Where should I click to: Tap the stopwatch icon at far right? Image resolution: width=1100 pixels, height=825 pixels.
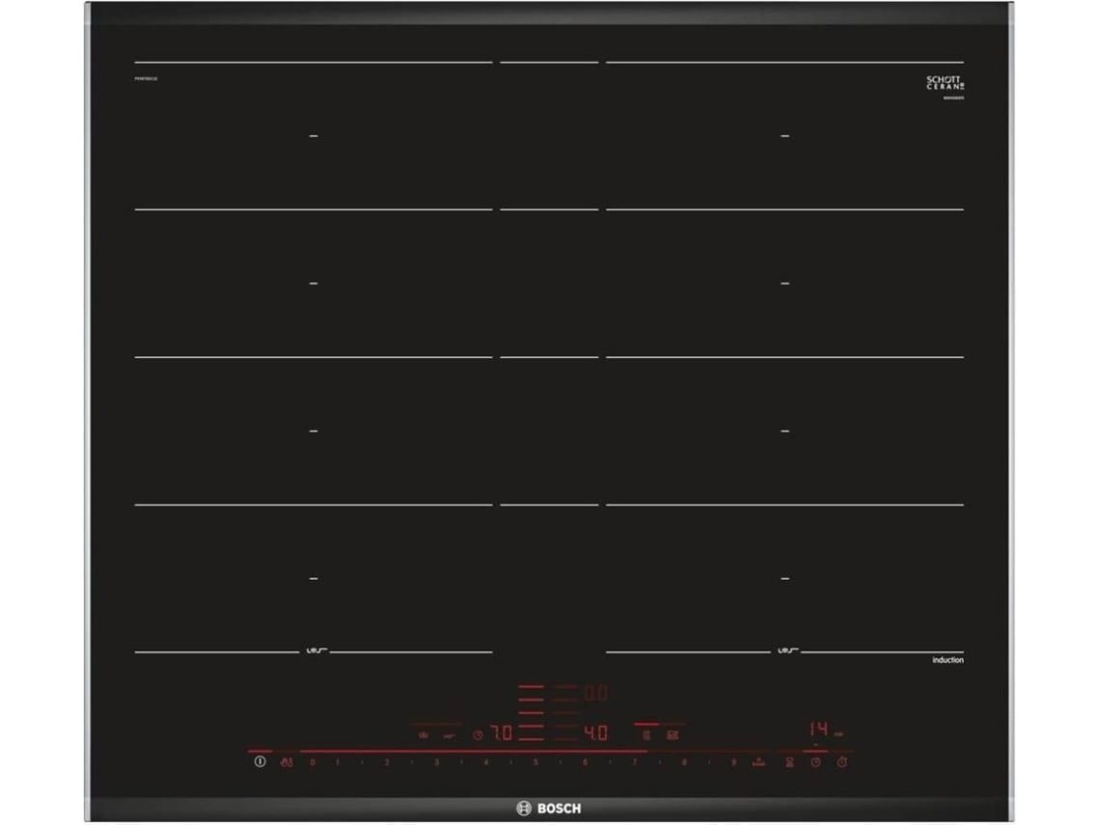point(841,762)
